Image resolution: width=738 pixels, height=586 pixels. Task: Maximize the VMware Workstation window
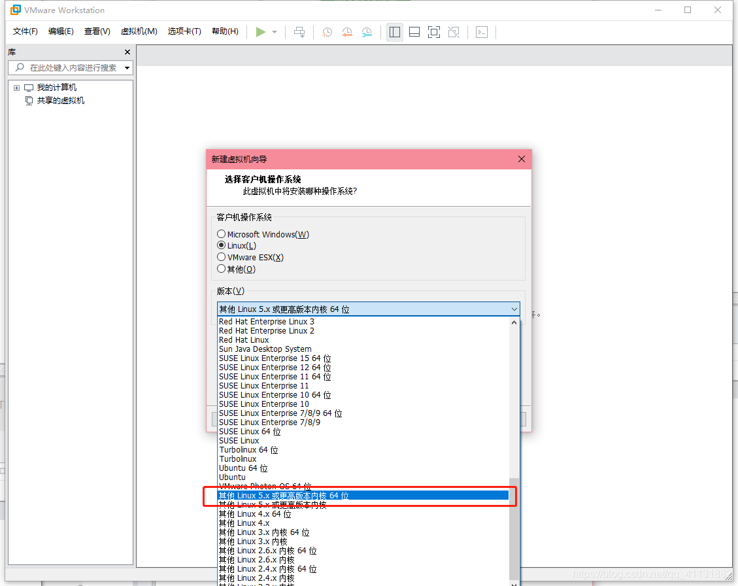pos(688,10)
